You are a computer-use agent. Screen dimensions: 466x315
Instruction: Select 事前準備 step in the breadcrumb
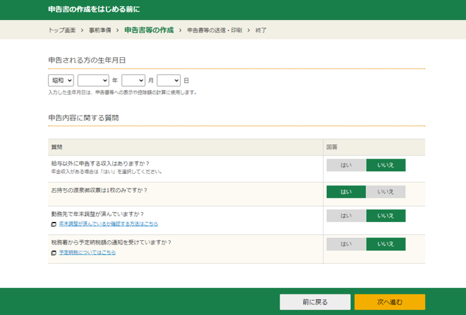(x=100, y=30)
